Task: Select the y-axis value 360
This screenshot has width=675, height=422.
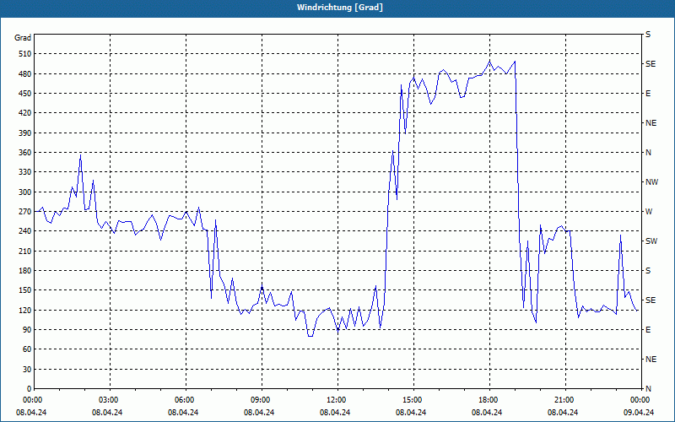Action: click(x=25, y=153)
